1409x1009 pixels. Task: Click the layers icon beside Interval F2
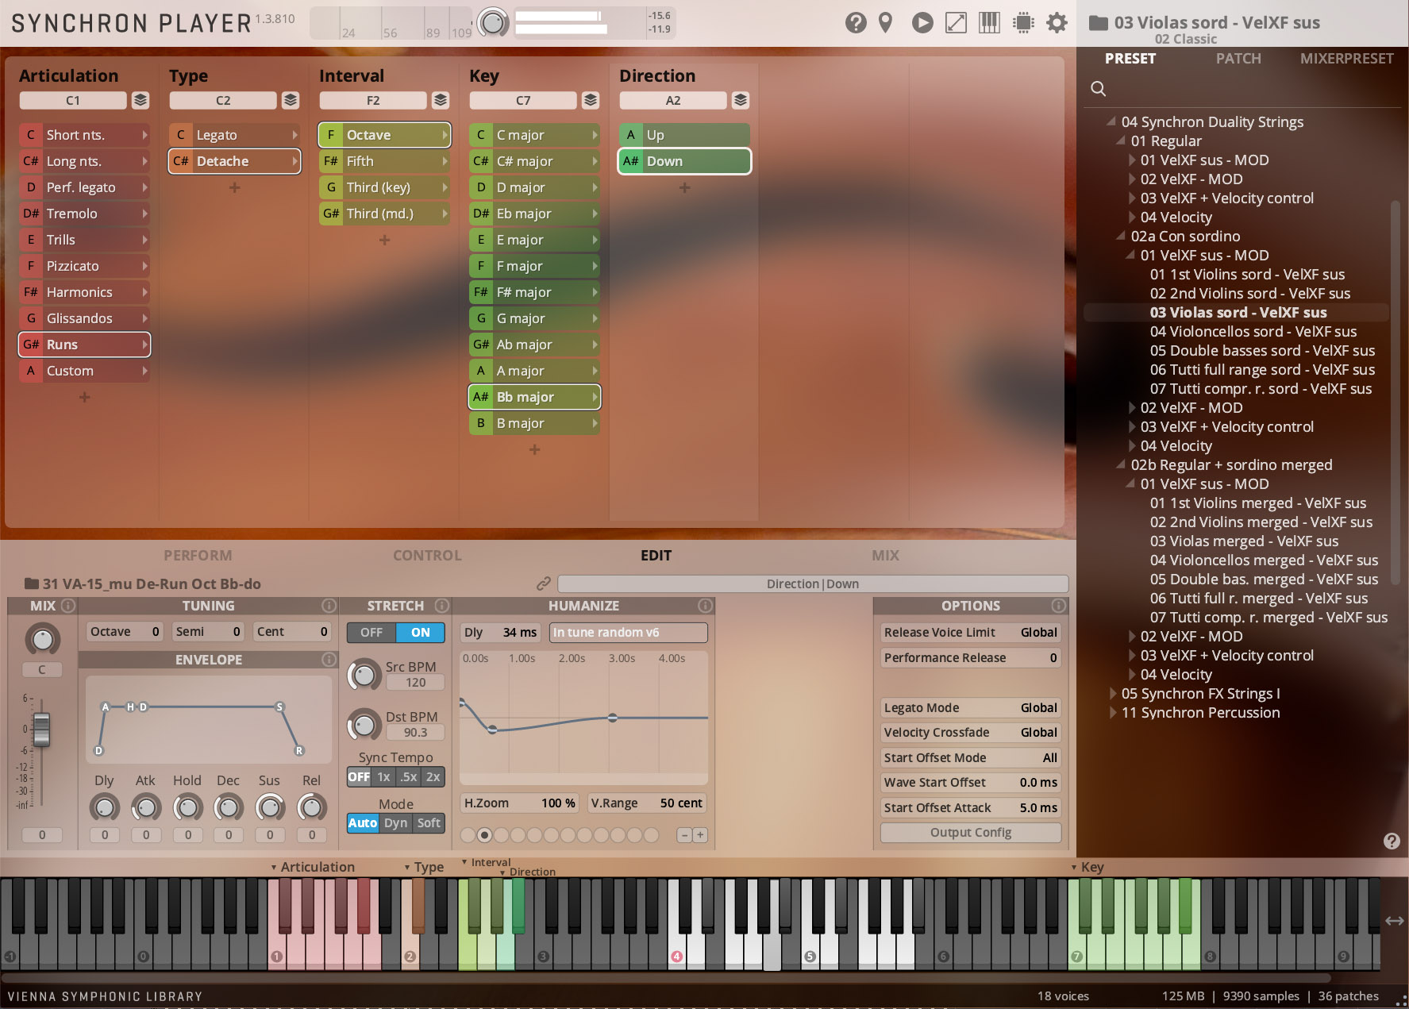click(x=441, y=100)
